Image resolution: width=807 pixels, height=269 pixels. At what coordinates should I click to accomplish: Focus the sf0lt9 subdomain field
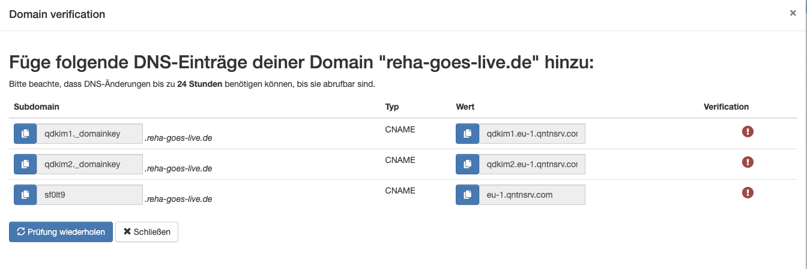coord(89,195)
